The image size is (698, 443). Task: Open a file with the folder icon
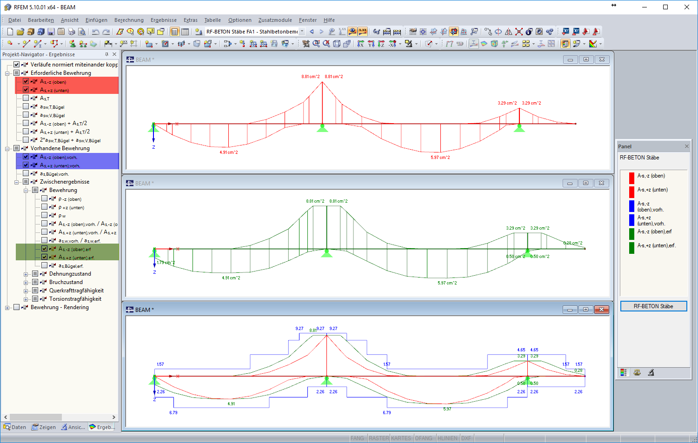(20, 32)
